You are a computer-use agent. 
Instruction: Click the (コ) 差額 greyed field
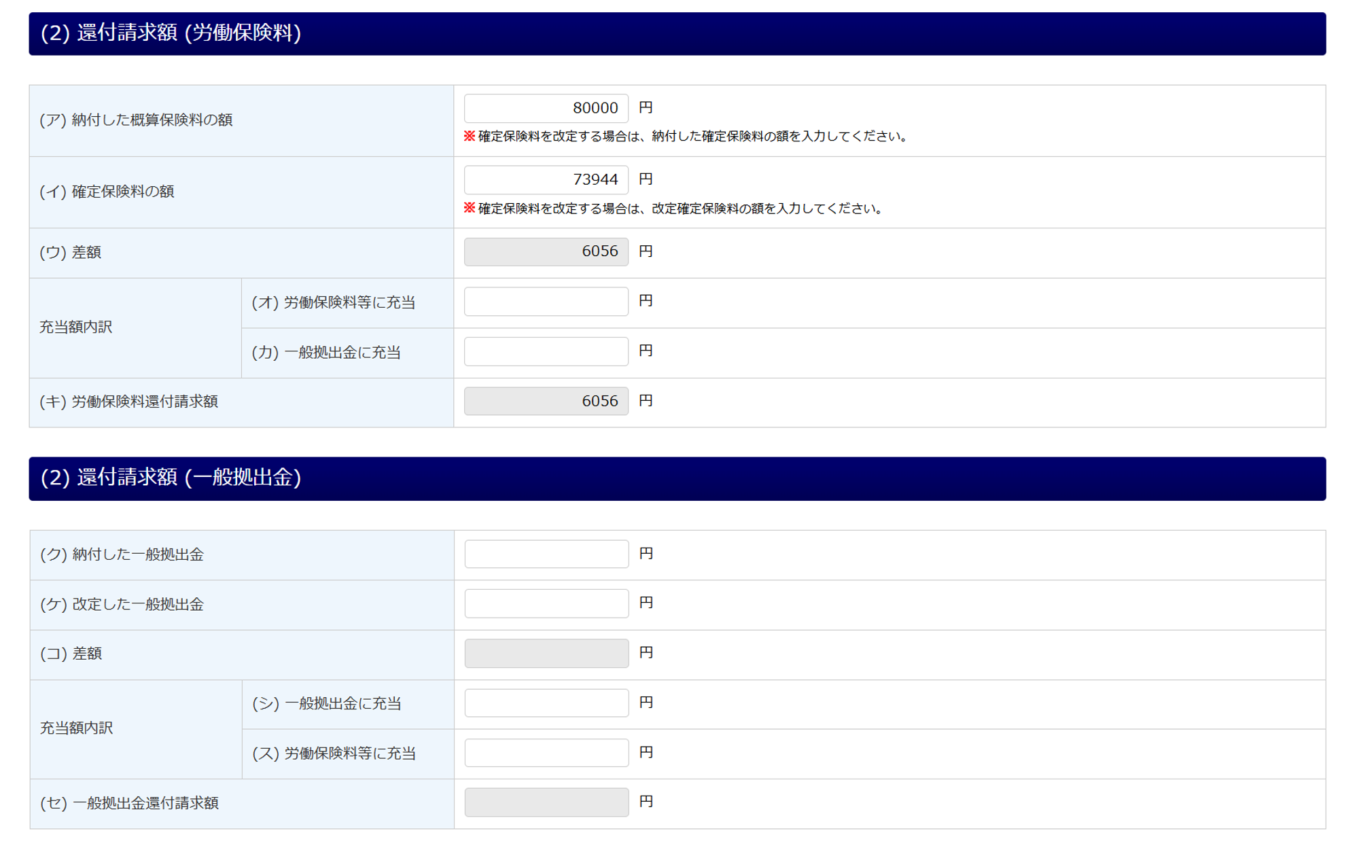(x=546, y=653)
